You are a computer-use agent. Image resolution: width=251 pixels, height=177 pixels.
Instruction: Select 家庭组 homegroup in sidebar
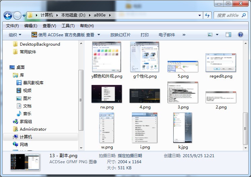[26, 121]
